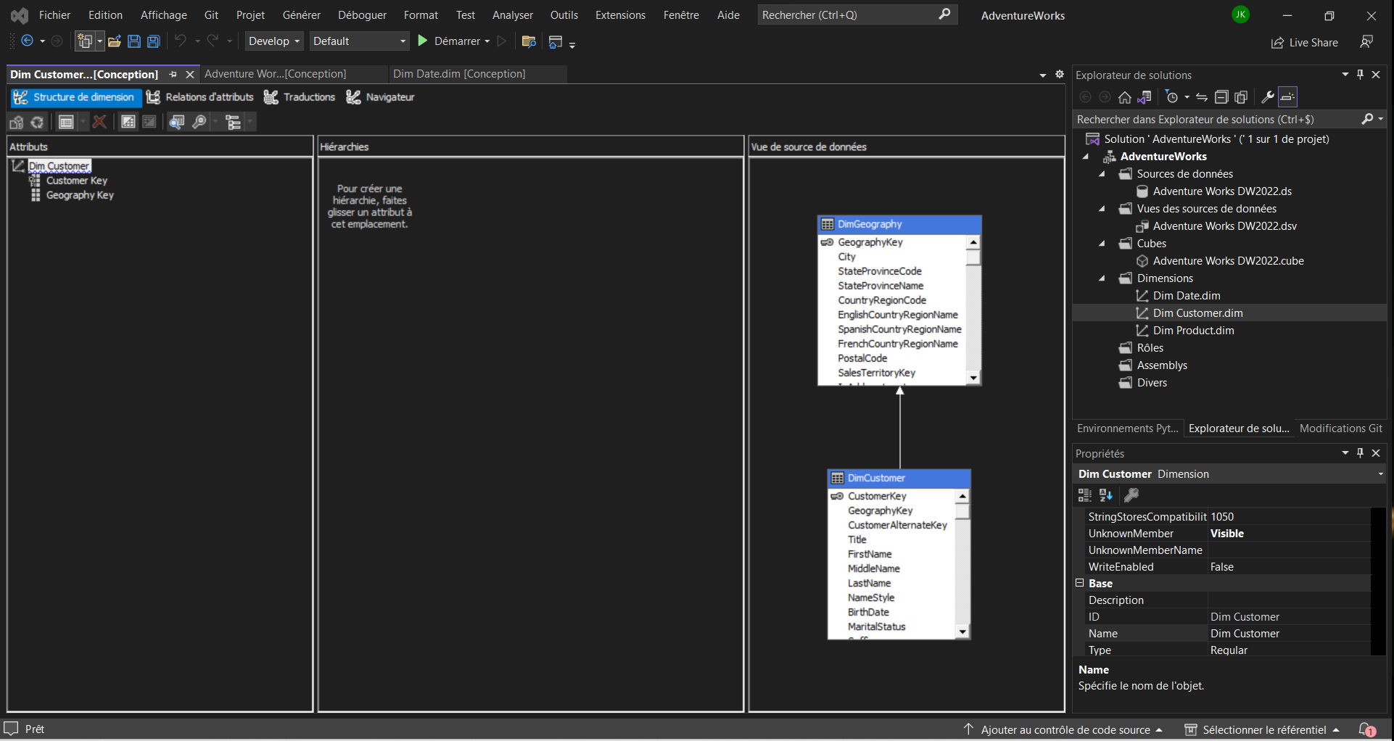The image size is (1394, 741).
Task: Save the current file with disk icon
Action: coord(134,41)
